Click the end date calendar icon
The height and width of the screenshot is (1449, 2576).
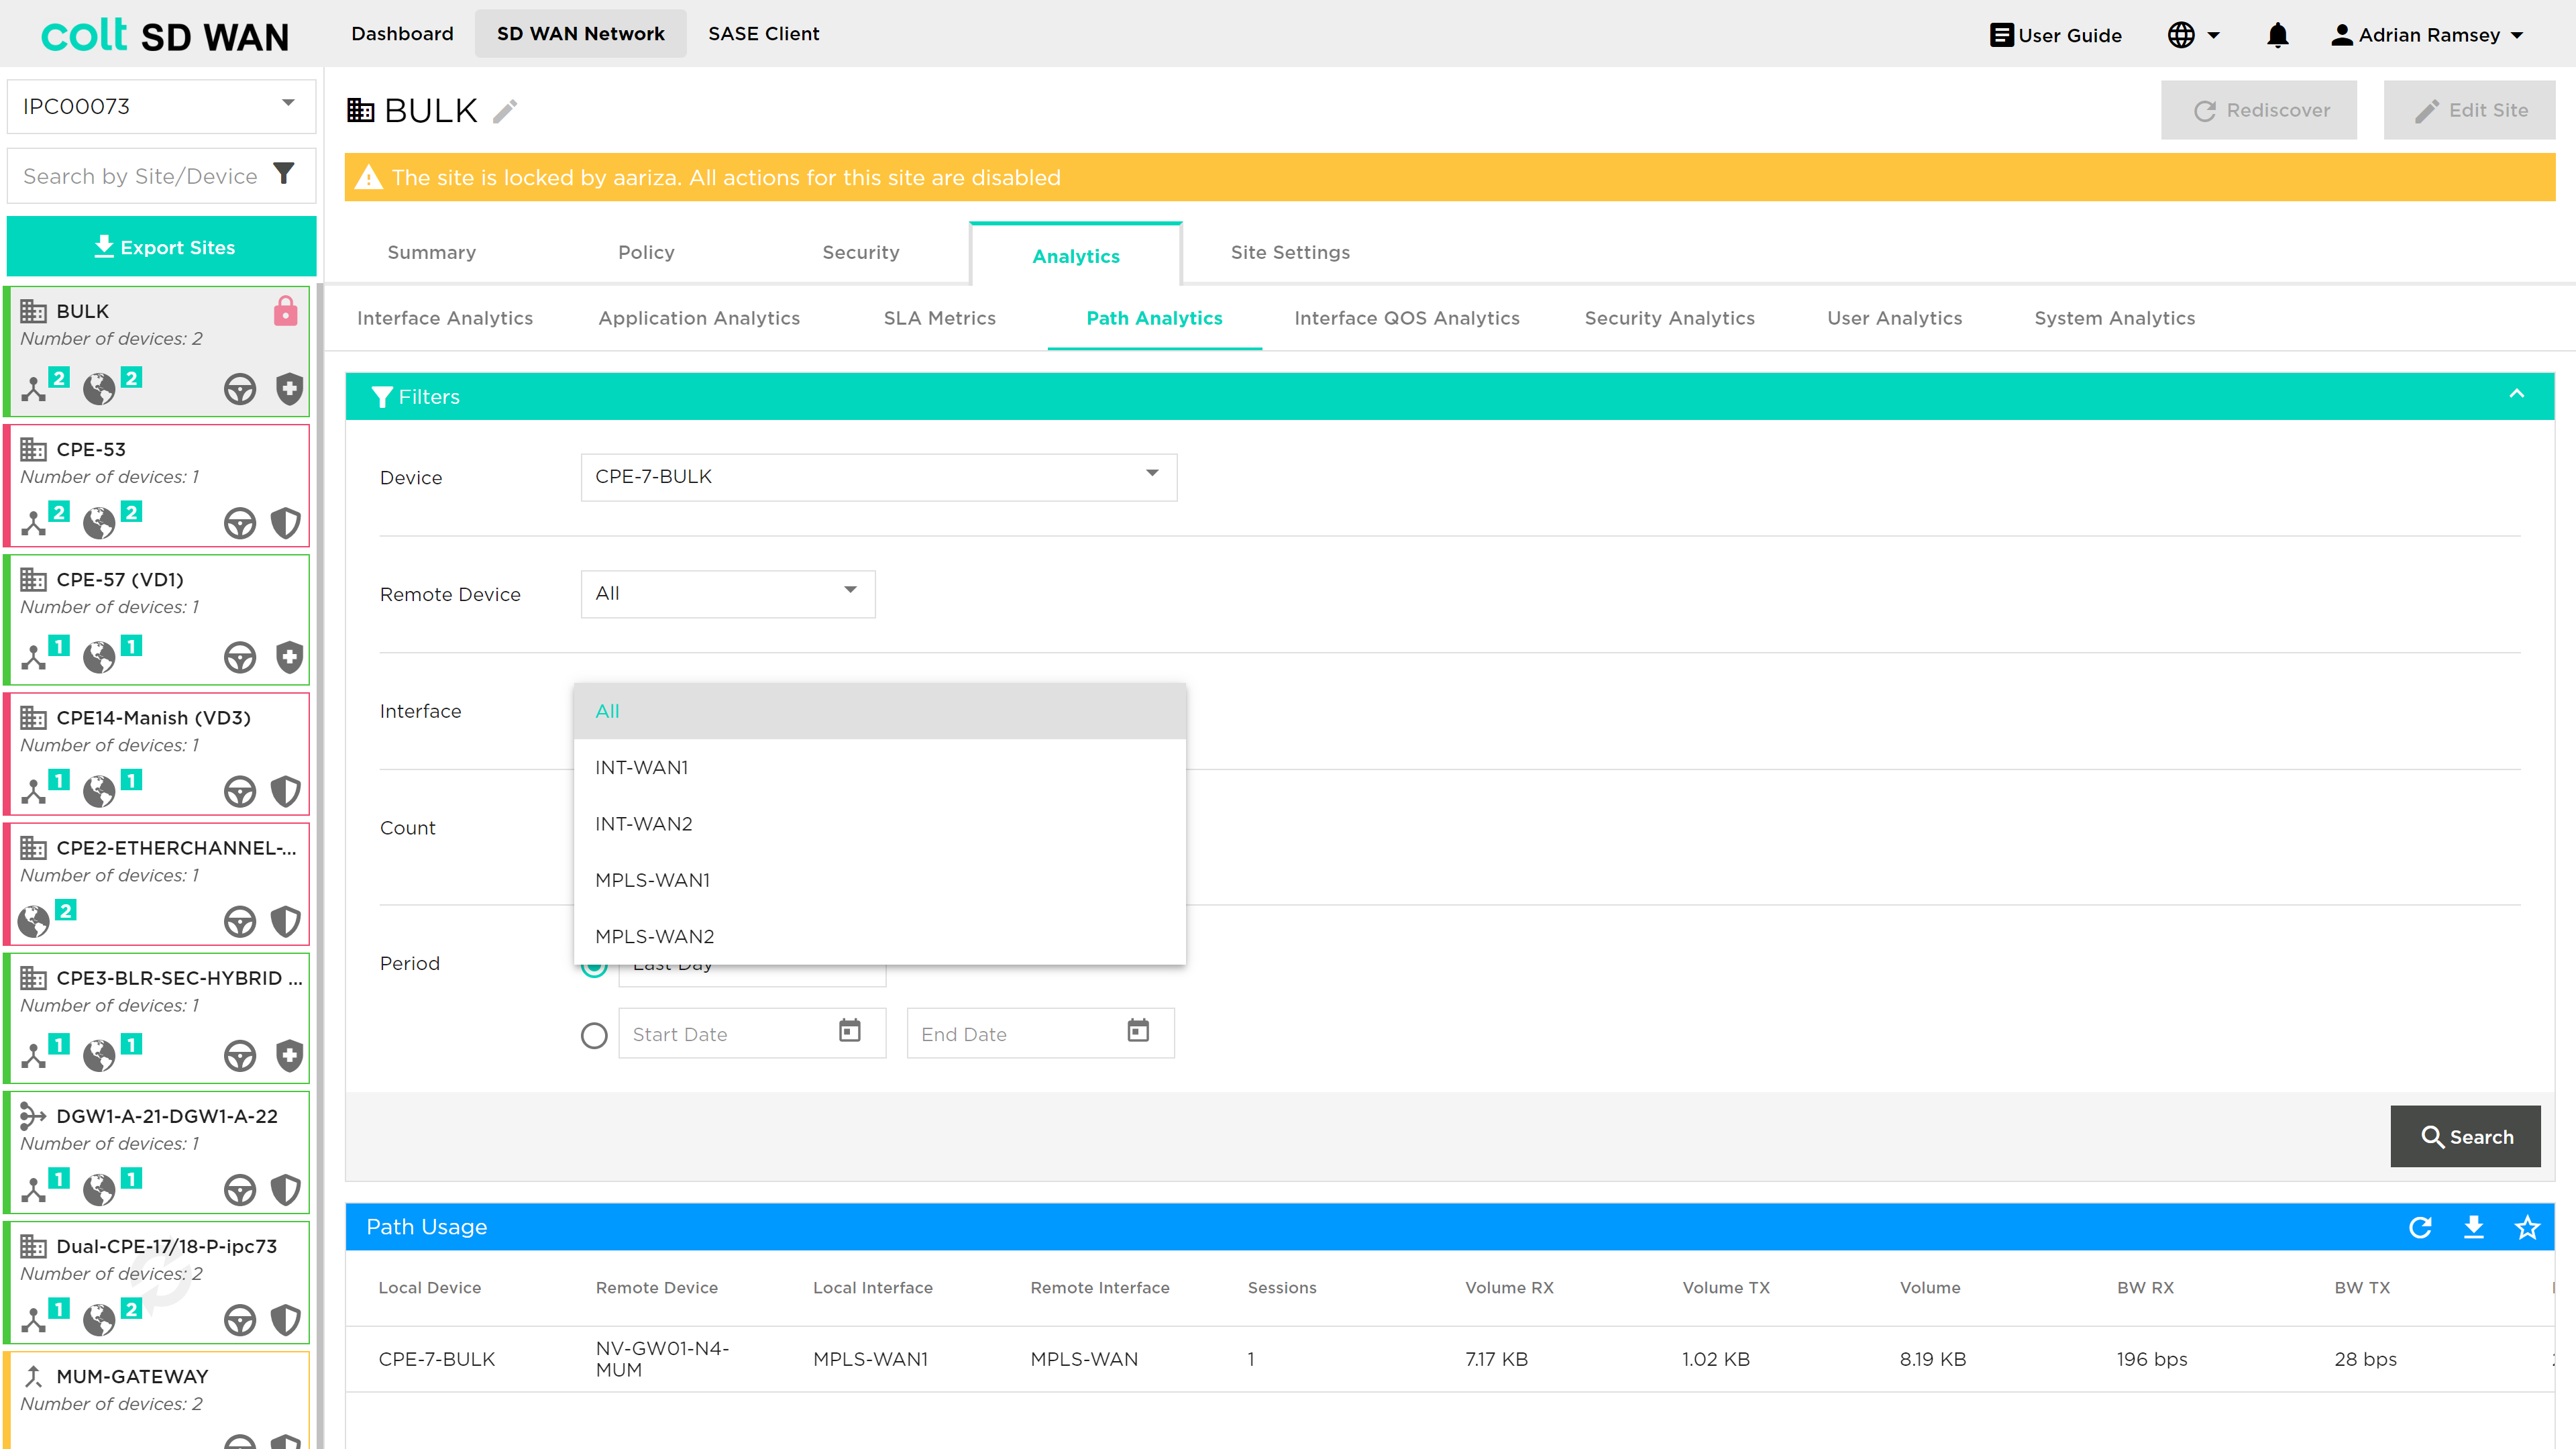[x=1138, y=1031]
